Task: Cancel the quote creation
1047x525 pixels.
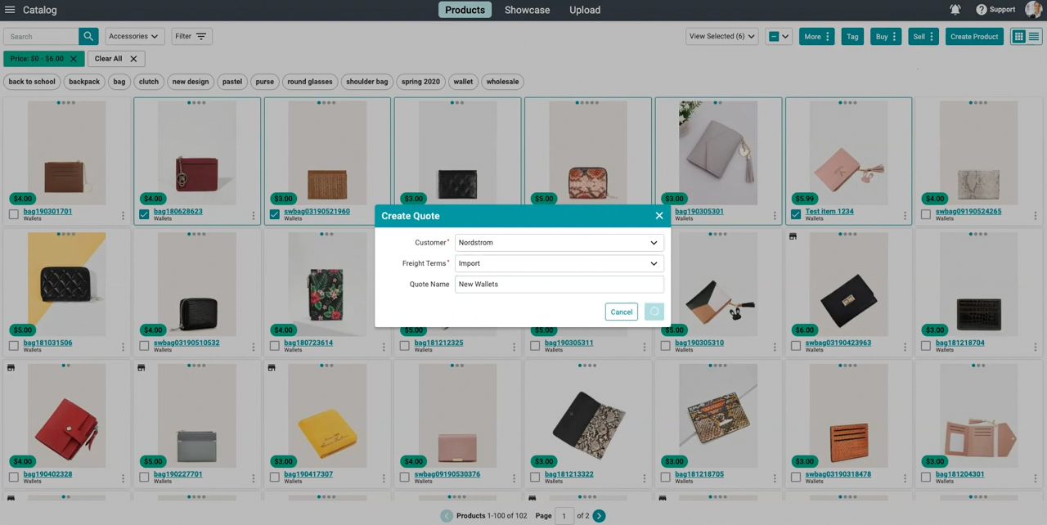Action: 621,312
